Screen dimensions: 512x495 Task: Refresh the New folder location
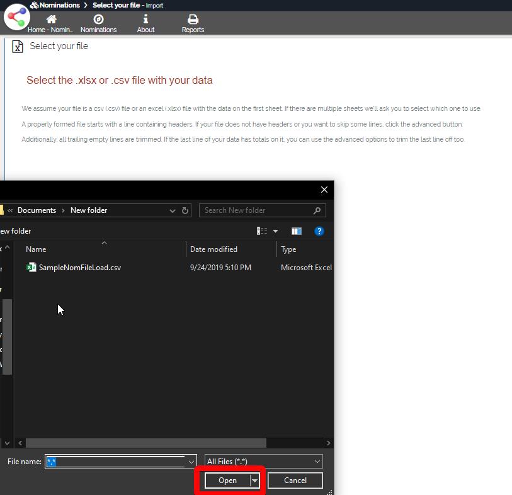[x=185, y=210]
